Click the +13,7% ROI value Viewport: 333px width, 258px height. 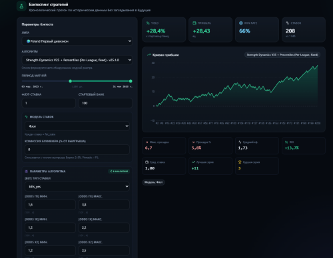point(292,148)
